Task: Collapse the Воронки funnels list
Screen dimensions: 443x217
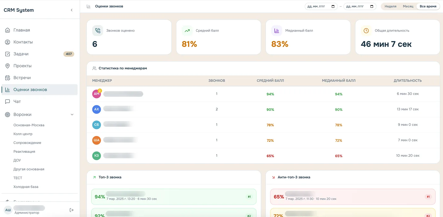Action: click(72, 114)
